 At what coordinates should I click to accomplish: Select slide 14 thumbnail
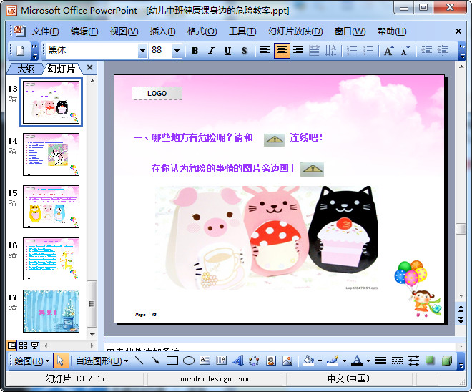point(51,155)
